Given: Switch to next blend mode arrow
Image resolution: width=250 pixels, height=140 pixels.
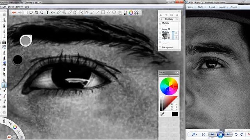Looking at the screenshot, I should coord(177,19).
